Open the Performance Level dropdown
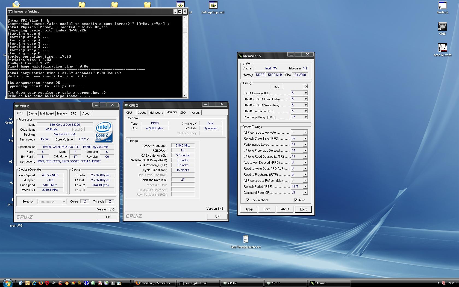This screenshot has height=287, width=459. [x=305, y=144]
